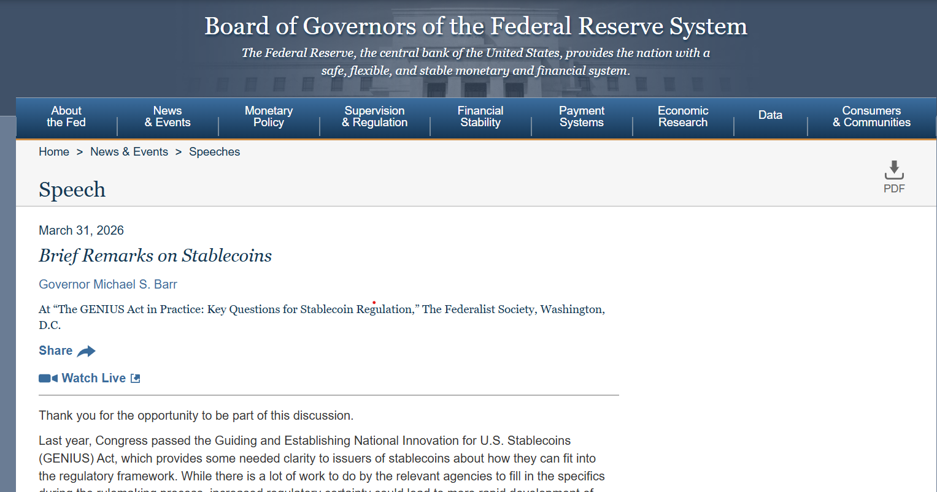The image size is (937, 492).
Task: Click the Board of Governors site title
Action: (475, 26)
